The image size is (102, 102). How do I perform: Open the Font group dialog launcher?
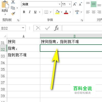tap(82, 20)
